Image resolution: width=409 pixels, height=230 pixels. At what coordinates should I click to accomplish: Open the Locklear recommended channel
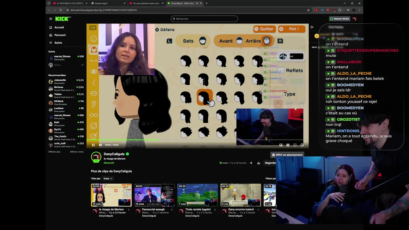[x=66, y=110]
